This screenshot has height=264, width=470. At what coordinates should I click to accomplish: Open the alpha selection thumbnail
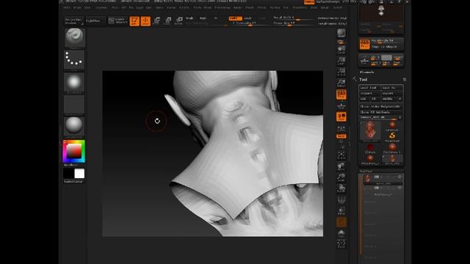tap(74, 82)
